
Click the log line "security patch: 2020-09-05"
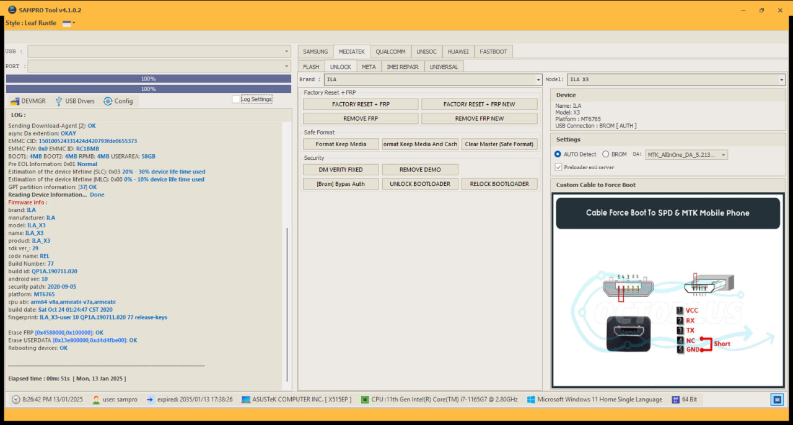[x=42, y=287]
